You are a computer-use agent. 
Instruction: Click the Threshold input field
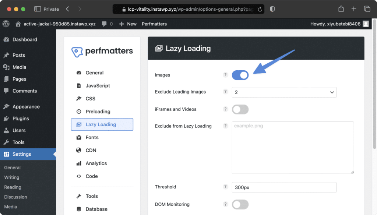(x=284, y=187)
